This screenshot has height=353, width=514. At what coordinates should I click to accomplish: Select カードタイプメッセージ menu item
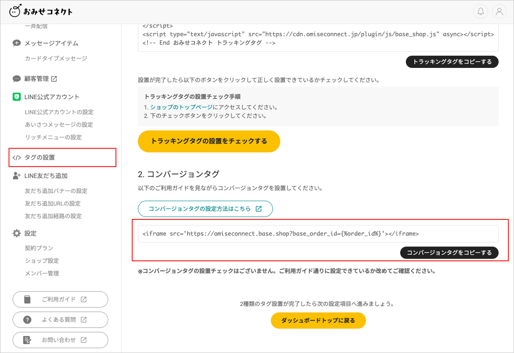(56, 58)
